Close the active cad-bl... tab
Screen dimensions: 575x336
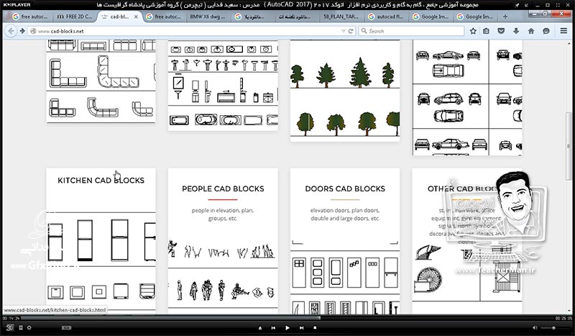pyautogui.click(x=136, y=17)
